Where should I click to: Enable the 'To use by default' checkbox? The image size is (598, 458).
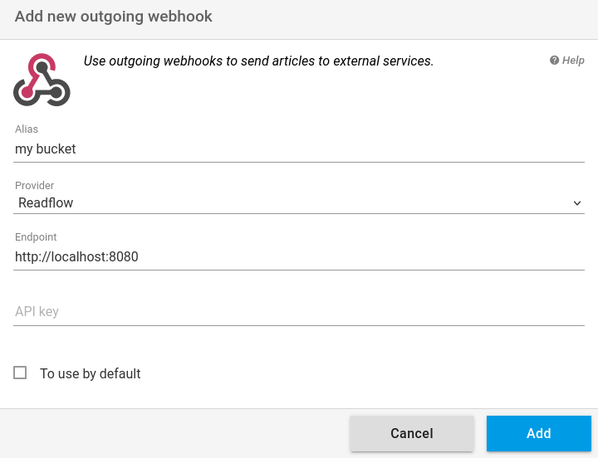pyautogui.click(x=20, y=373)
